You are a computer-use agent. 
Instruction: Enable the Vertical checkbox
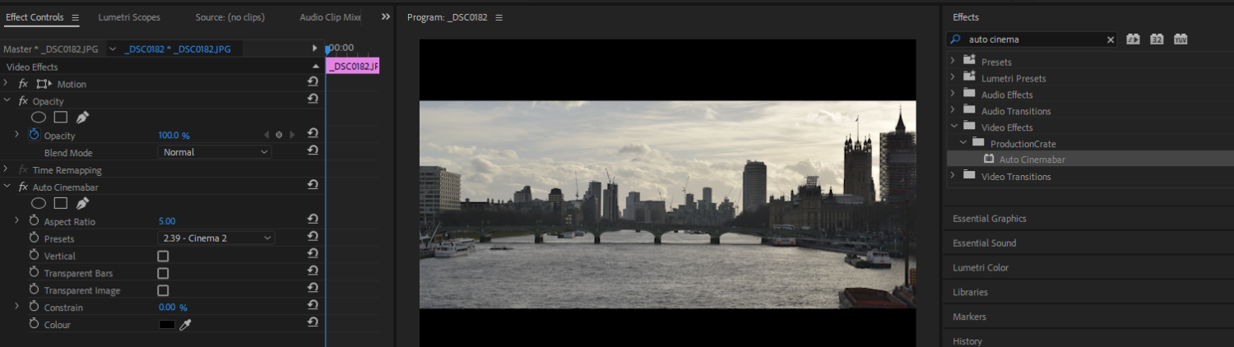pyautogui.click(x=163, y=256)
